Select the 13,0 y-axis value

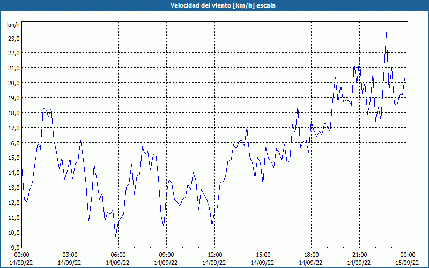tap(14, 188)
